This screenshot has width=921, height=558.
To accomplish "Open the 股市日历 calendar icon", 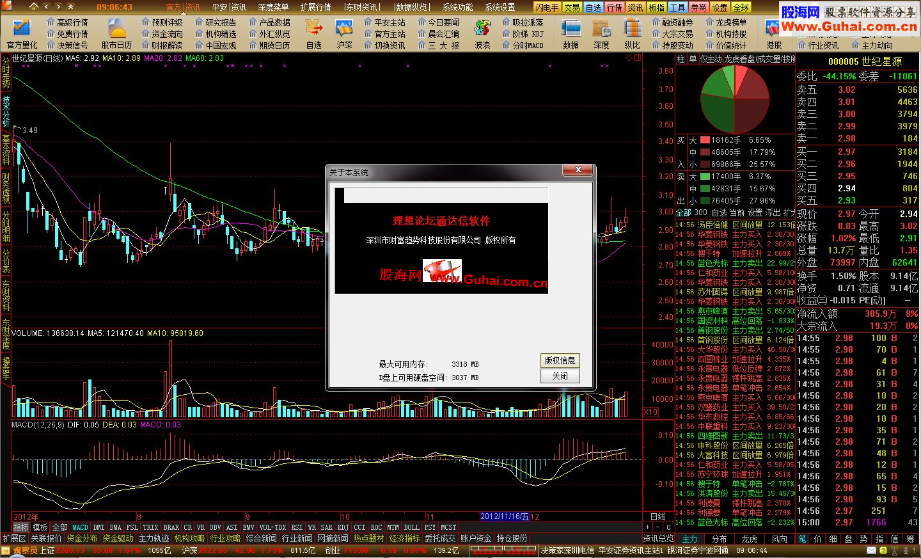I will point(117,28).
